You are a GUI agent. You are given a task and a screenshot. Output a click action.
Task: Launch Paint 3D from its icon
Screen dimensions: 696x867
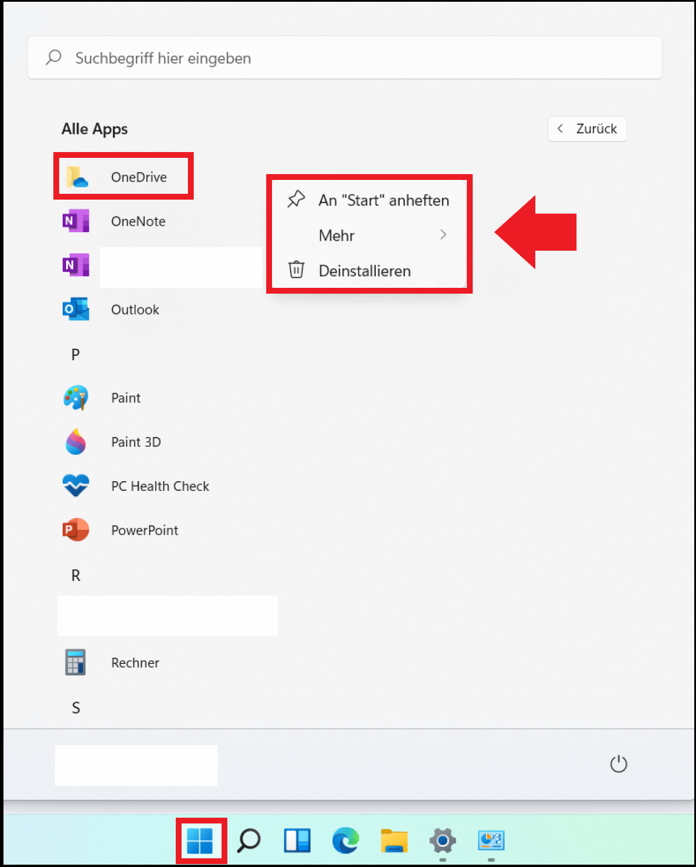pos(76,442)
